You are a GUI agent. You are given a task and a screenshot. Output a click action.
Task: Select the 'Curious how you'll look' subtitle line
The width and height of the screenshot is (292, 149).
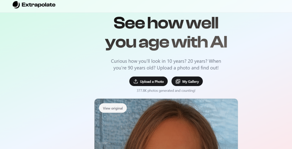click(166, 61)
